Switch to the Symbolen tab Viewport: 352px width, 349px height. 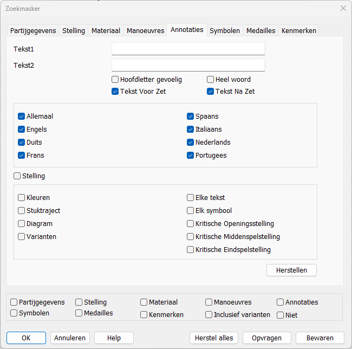tap(225, 30)
